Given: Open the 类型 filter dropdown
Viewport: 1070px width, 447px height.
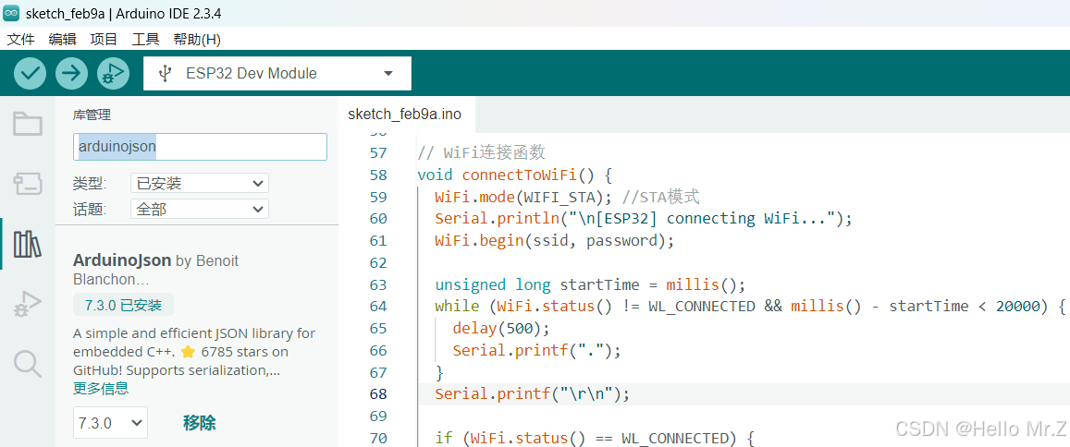Looking at the screenshot, I should pyautogui.click(x=199, y=183).
